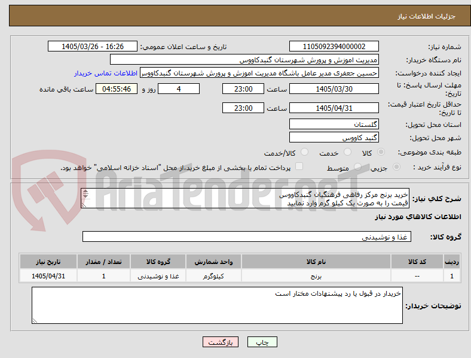471x358 pixels.
Task: Click the شرح کلی نیاز description text area
Action: tap(245, 199)
